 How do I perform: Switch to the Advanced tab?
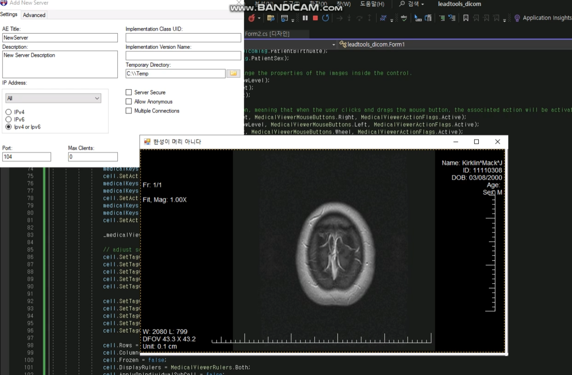pyautogui.click(x=34, y=15)
